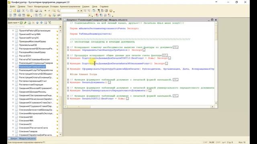Click the Redo arrow icon
This screenshot has width=257, height=144.
[x=49, y=11]
